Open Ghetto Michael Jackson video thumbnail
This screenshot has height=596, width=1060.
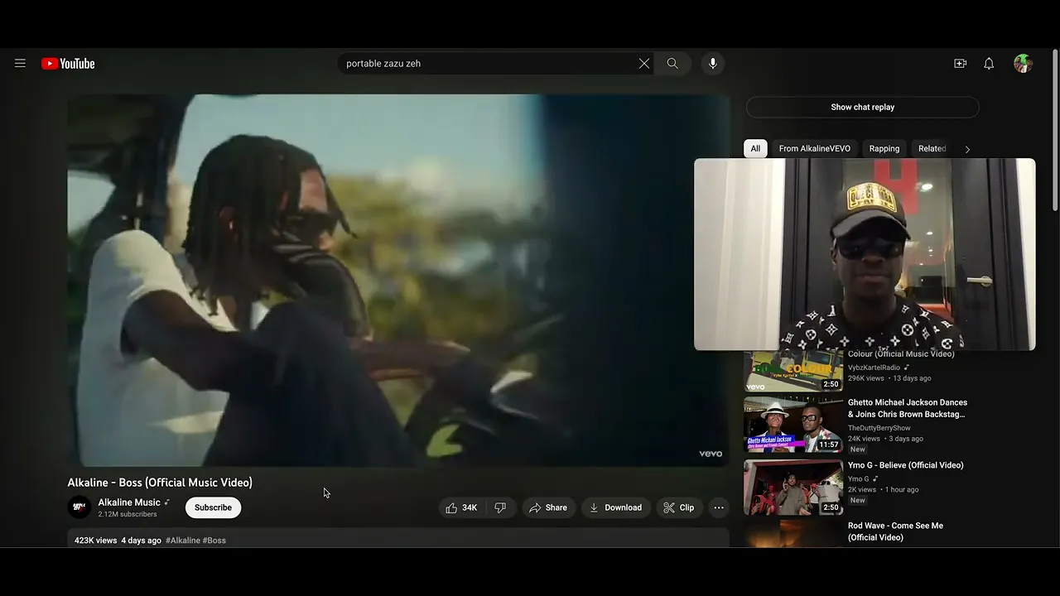click(x=793, y=425)
